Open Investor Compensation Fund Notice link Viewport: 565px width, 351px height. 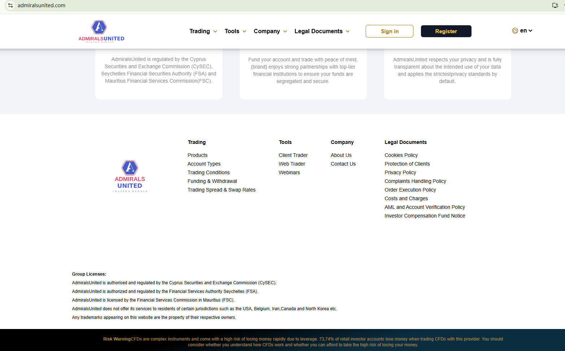425,216
